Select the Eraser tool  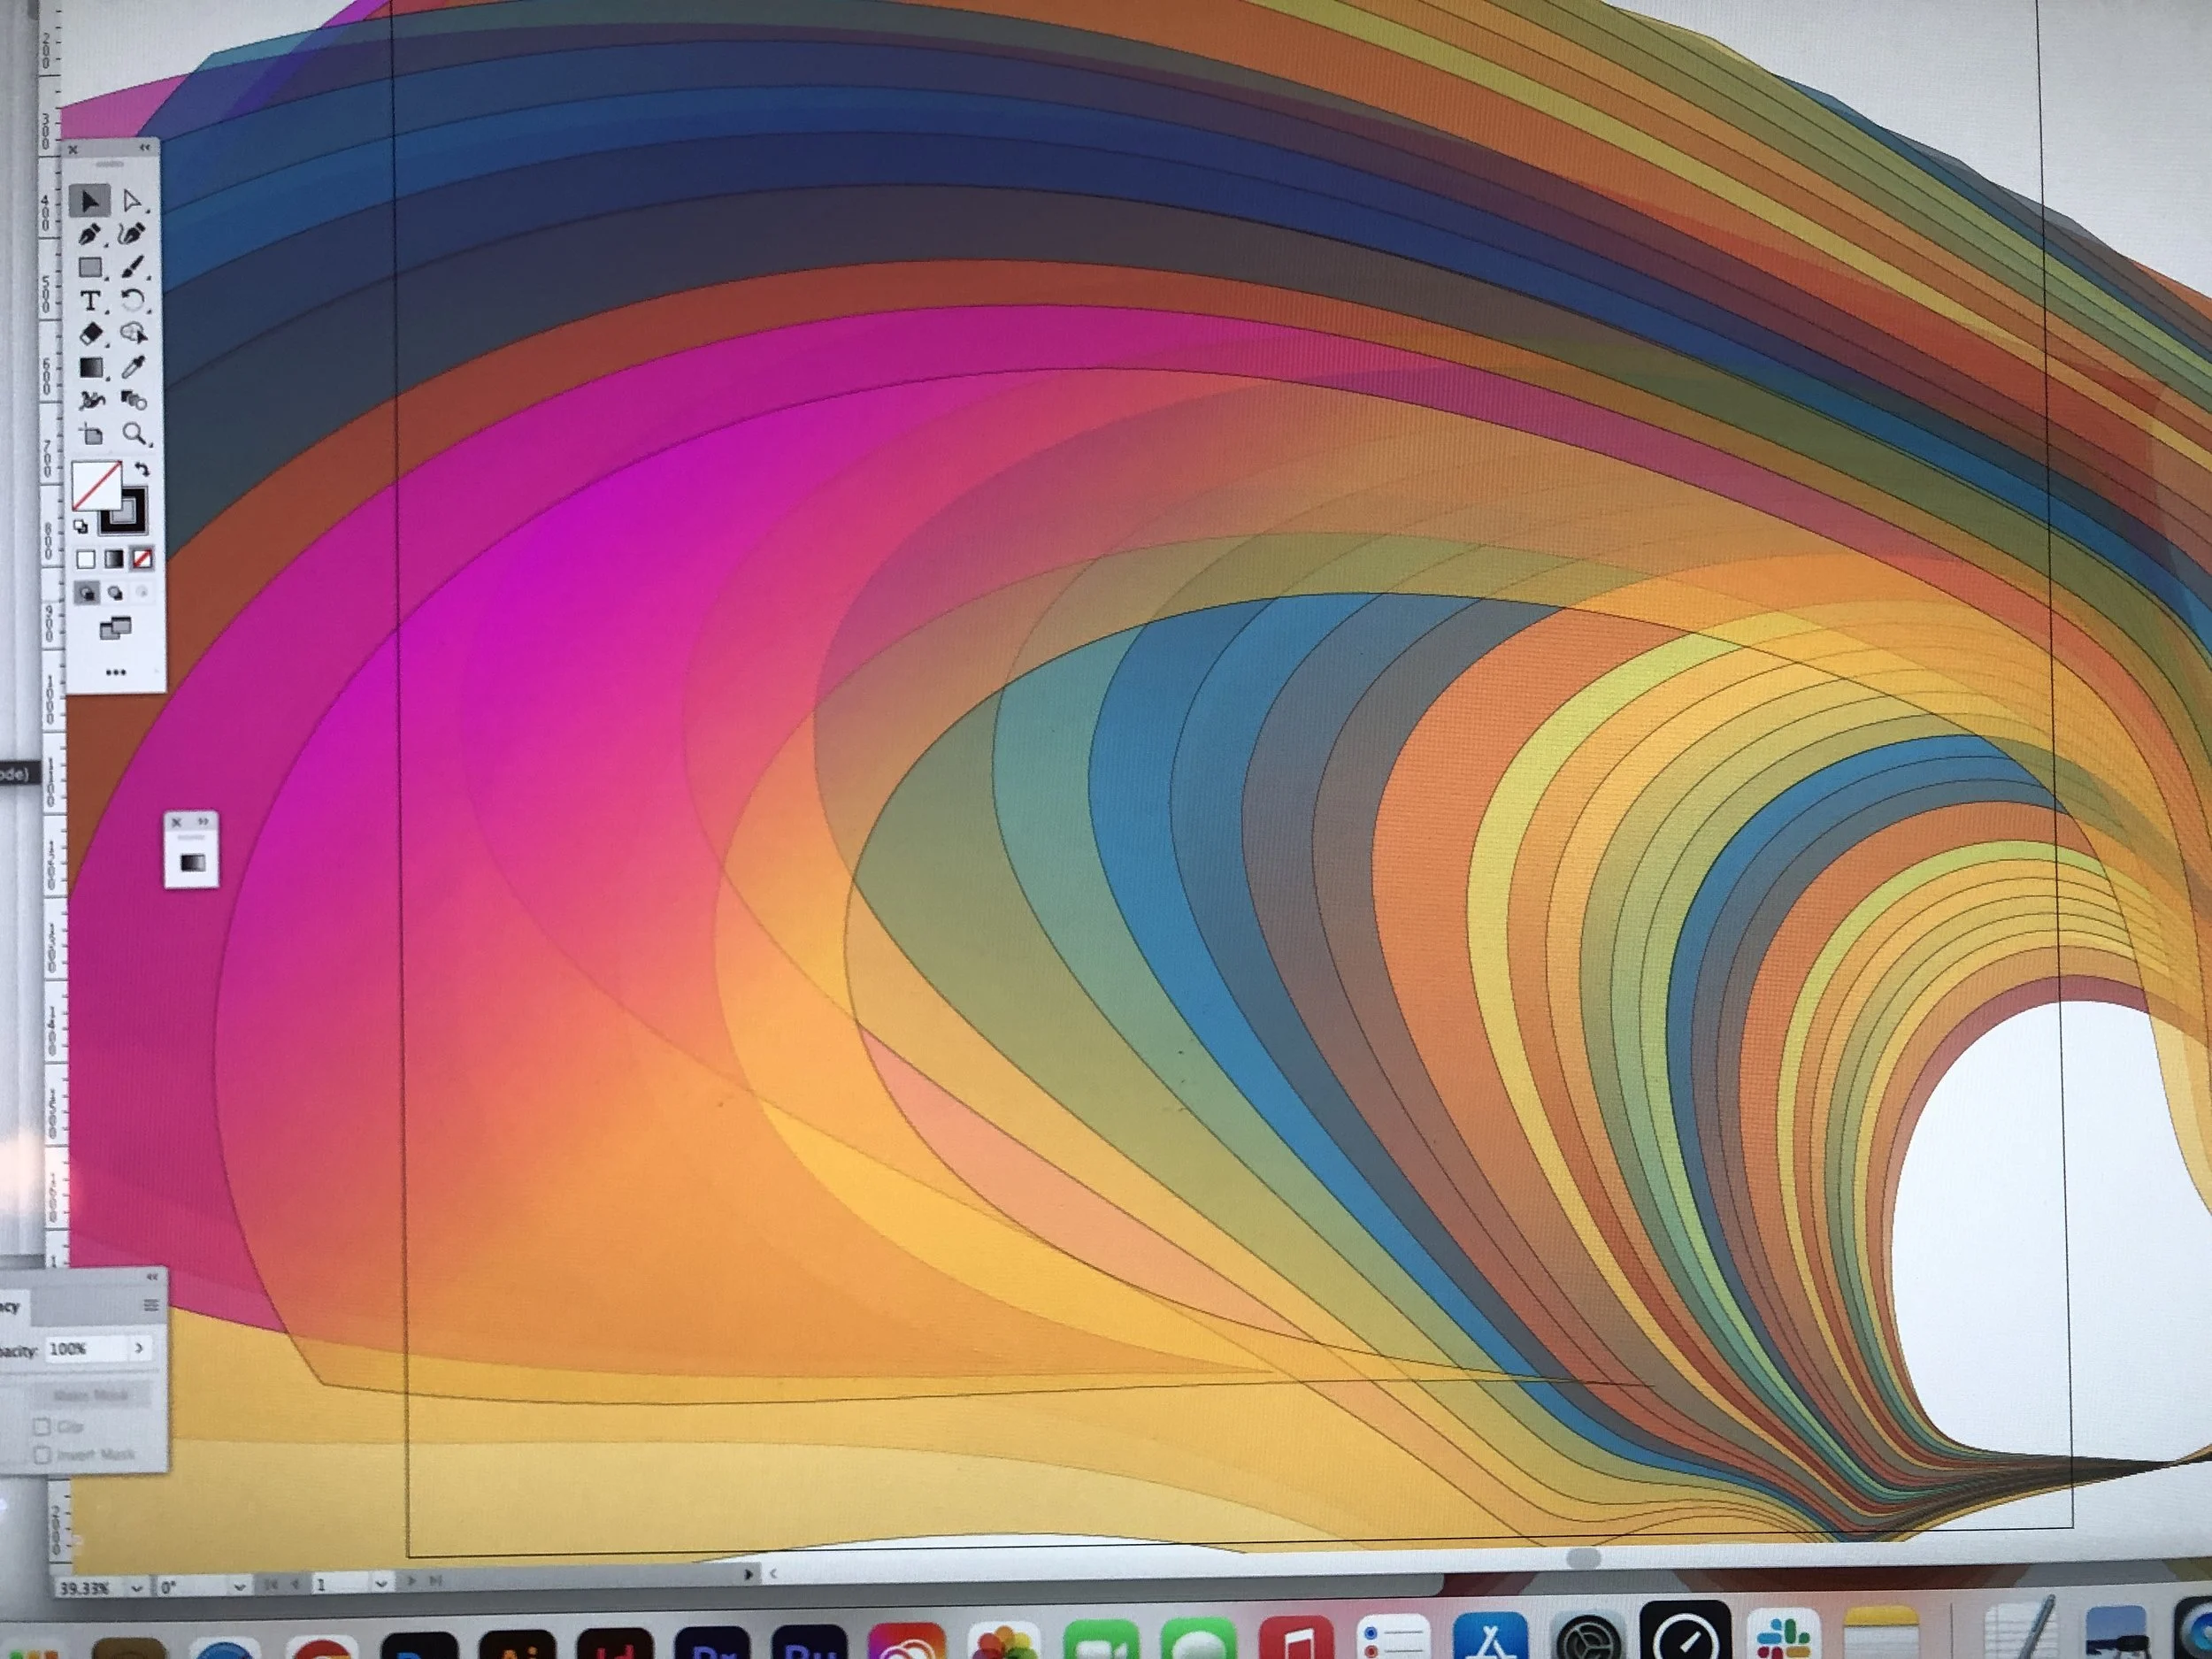pos(90,334)
